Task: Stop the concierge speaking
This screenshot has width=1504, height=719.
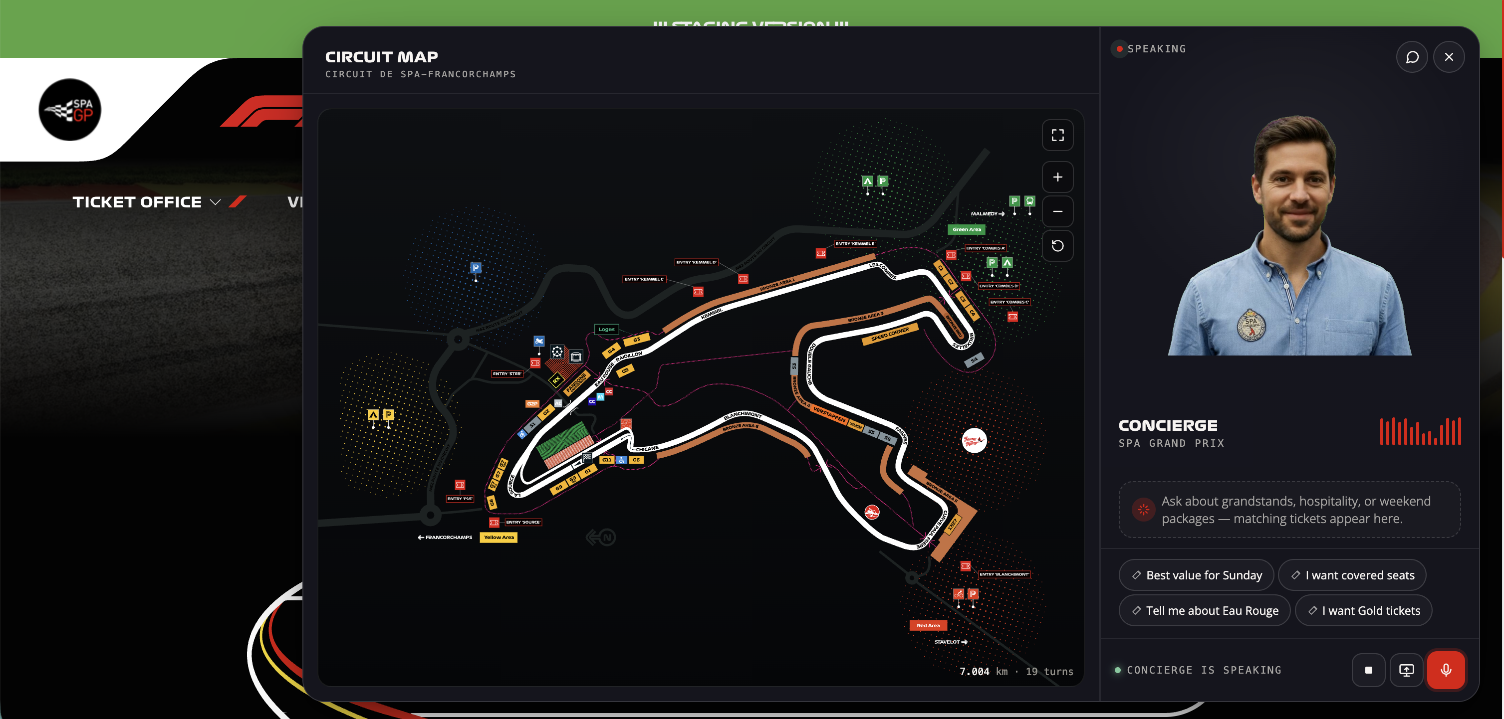Action: tap(1369, 670)
